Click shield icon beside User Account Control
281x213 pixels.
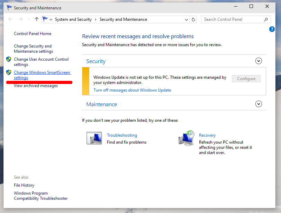(9, 59)
